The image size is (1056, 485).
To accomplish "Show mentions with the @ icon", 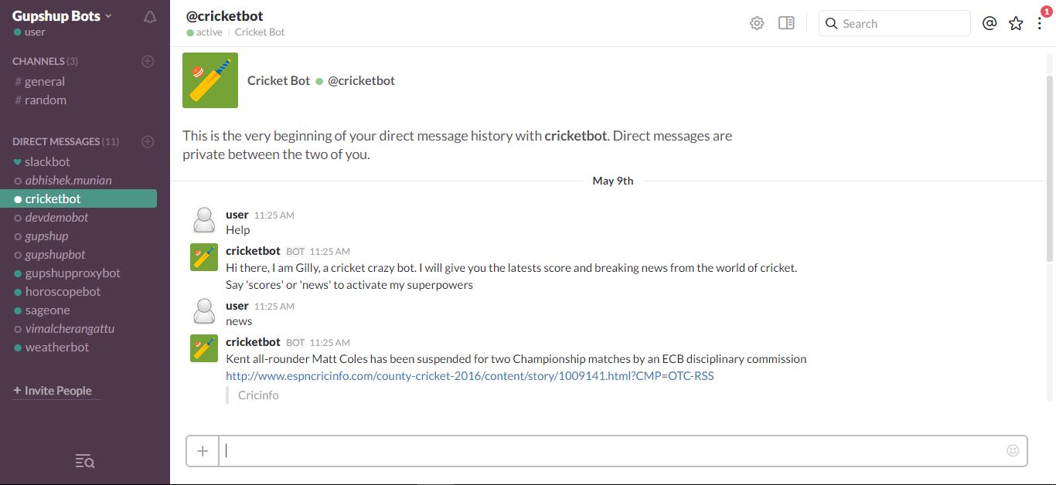I will (x=990, y=23).
